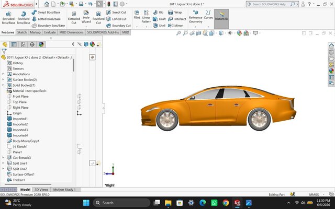Open the Markup ribbon tab
The width and height of the screenshot is (335, 209).
coord(35,32)
